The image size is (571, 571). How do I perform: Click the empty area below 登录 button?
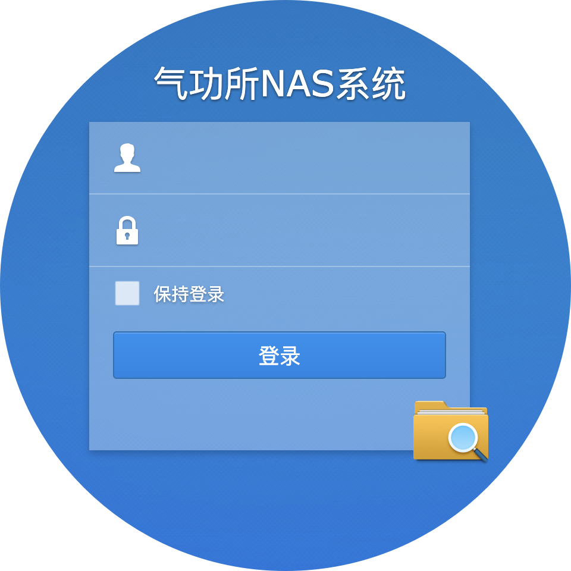[x=255, y=415]
